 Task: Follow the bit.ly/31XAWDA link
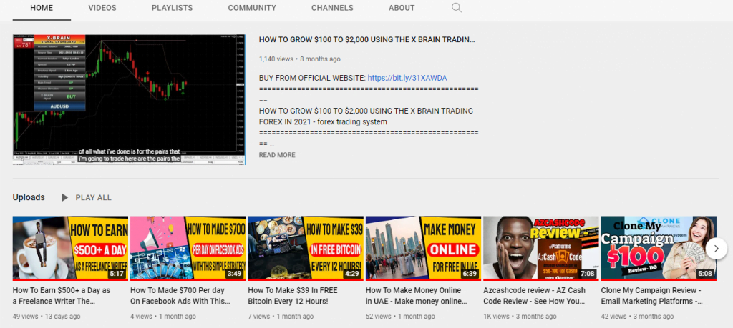coord(407,78)
